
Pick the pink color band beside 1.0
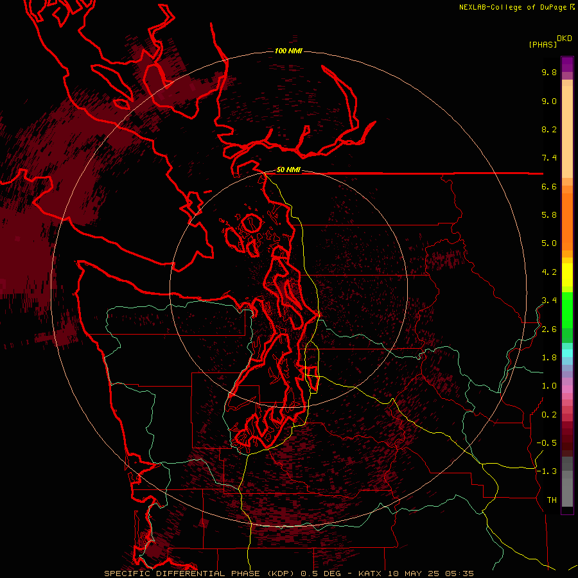[567, 389]
